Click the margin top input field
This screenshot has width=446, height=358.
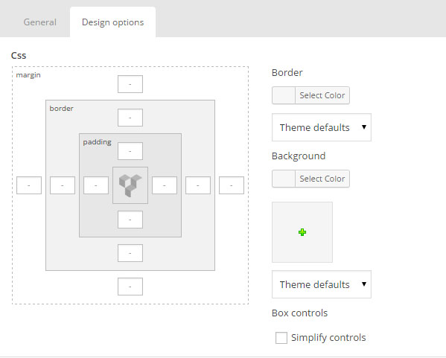(x=130, y=84)
